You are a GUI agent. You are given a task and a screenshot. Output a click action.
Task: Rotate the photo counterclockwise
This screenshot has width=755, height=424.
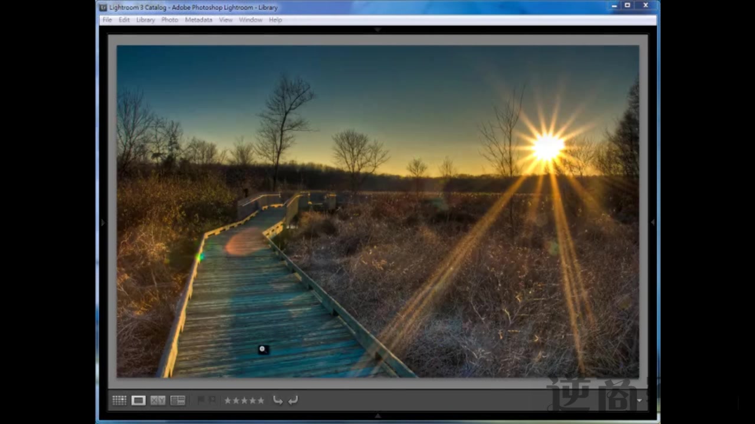pos(278,400)
